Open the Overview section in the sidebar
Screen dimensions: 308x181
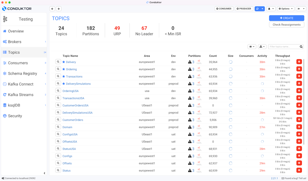[24, 31]
